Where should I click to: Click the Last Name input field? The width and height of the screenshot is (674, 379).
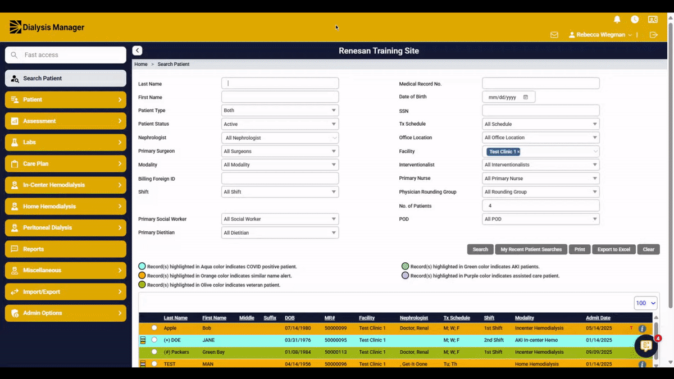click(x=280, y=83)
